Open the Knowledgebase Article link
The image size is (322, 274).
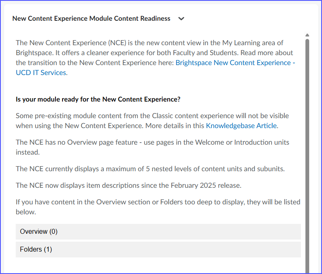point(242,126)
